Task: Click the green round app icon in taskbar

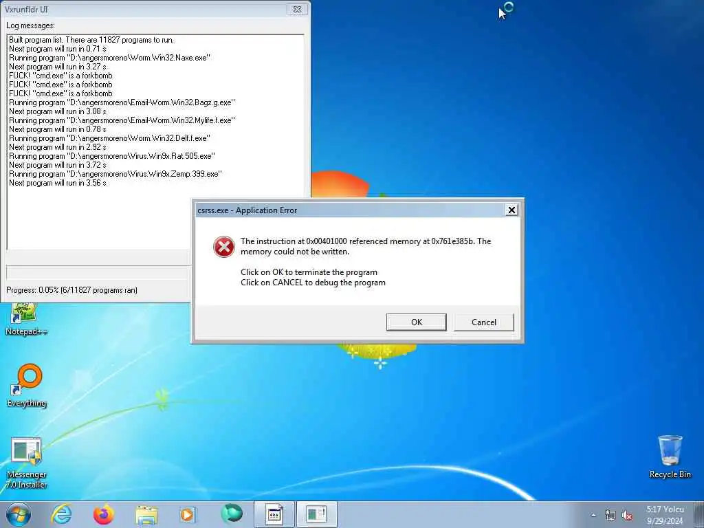Action: (232, 514)
